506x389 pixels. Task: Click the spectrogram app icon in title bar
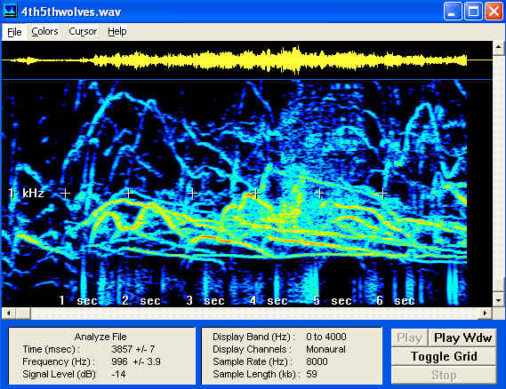click(10, 11)
